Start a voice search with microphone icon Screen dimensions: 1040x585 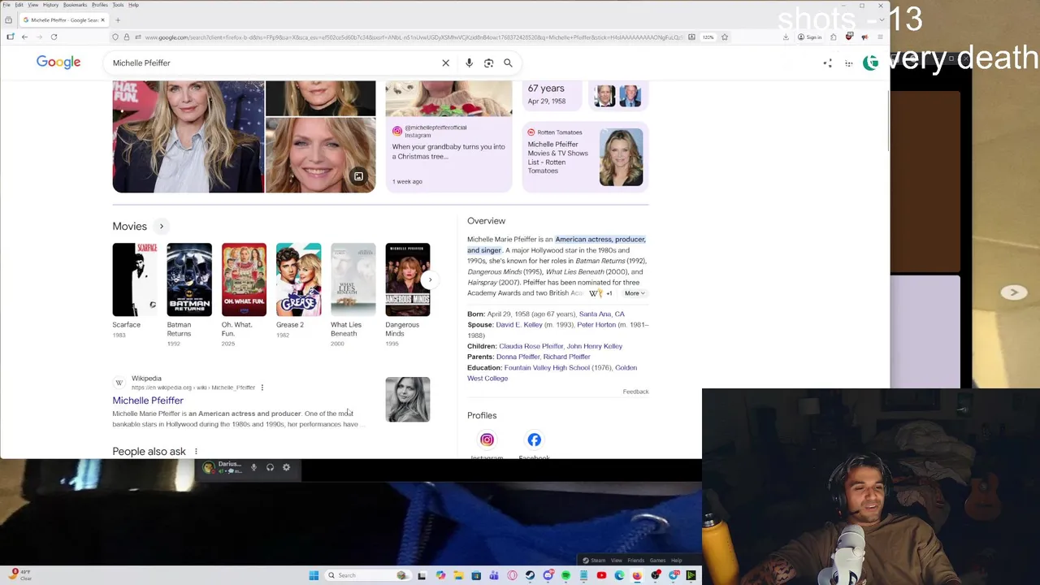point(469,63)
